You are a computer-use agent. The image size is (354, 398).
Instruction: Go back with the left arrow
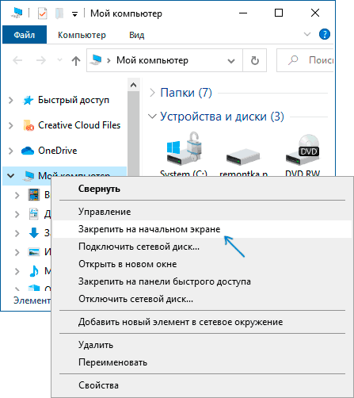(17, 60)
